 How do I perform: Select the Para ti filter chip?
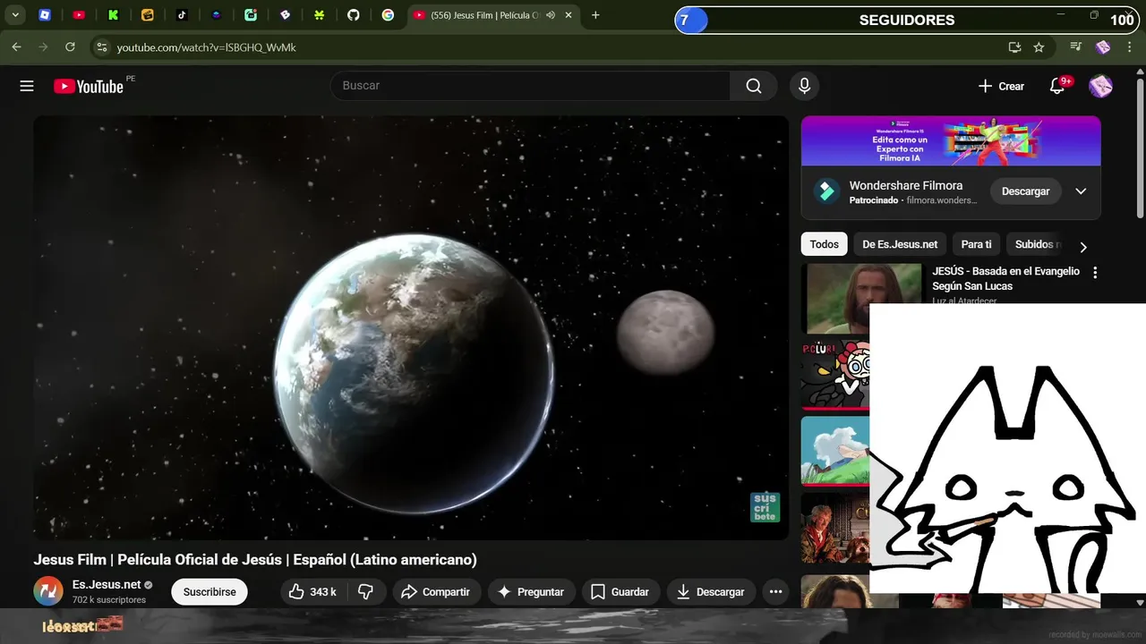tap(976, 244)
